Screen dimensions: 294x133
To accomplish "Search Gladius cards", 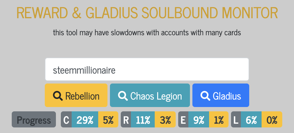I will tap(220, 95).
